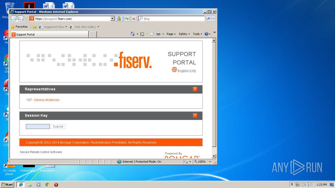Click the Representatives help question icon
This screenshot has height=188, width=335.
pos(195,89)
